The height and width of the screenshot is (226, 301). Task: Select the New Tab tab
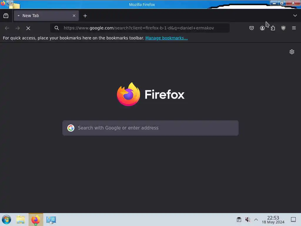(x=46, y=16)
